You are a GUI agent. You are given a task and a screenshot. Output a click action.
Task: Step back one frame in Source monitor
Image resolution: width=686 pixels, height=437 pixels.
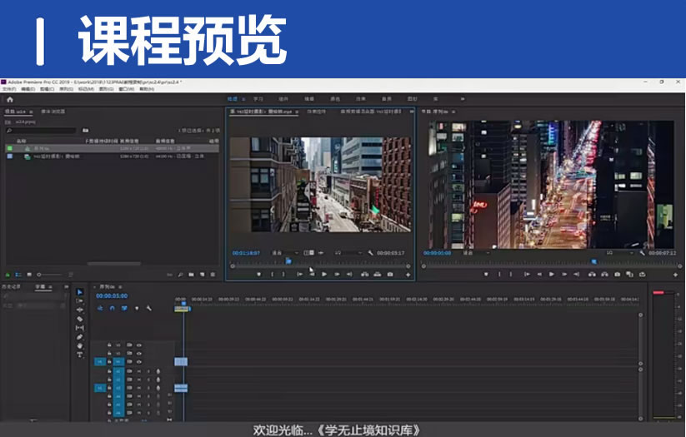coord(312,275)
